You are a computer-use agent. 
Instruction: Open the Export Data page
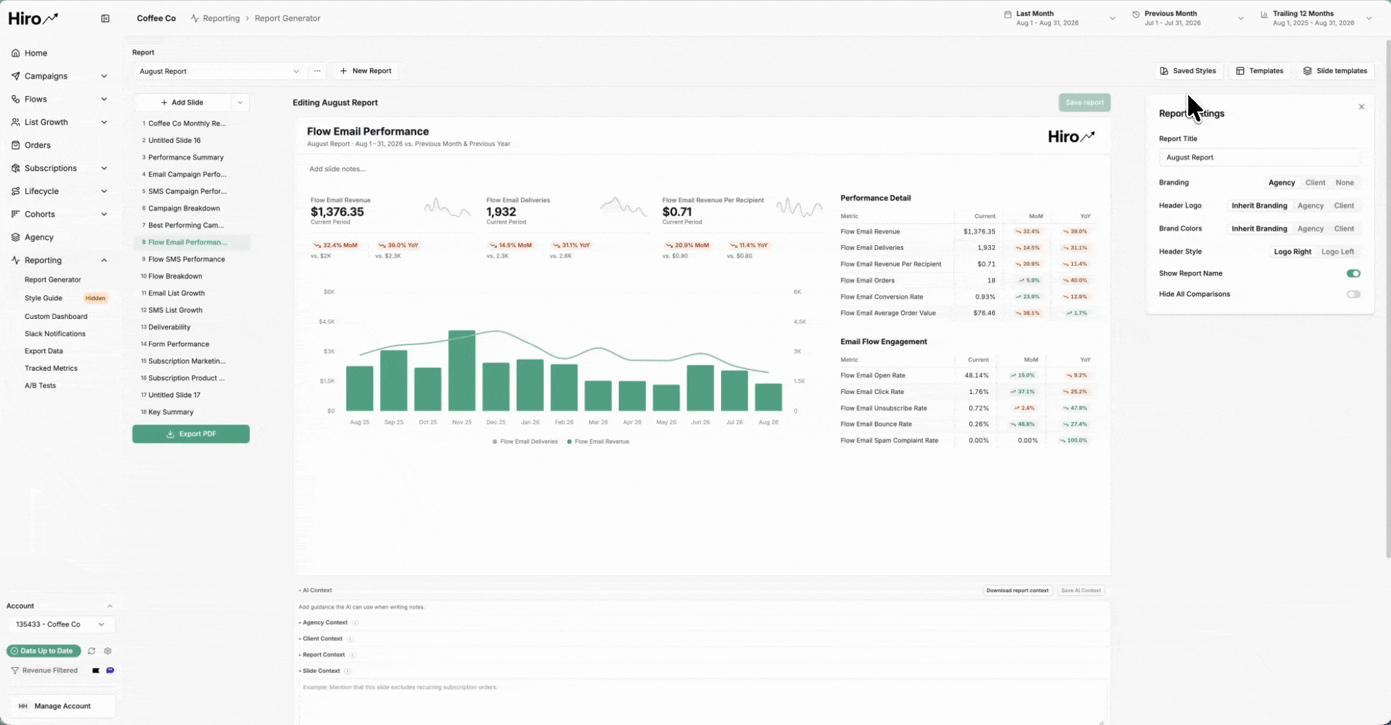(44, 351)
